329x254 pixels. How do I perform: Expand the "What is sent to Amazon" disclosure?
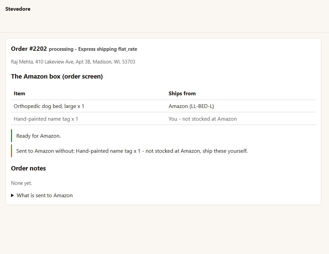pyautogui.click(x=42, y=196)
